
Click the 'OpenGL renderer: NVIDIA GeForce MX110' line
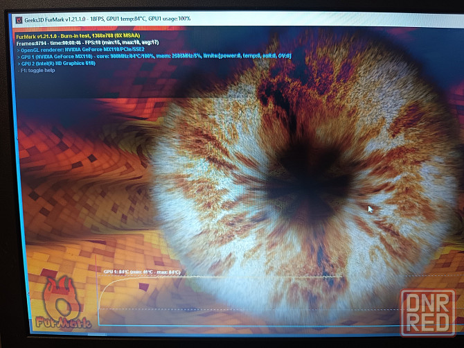click(81, 49)
